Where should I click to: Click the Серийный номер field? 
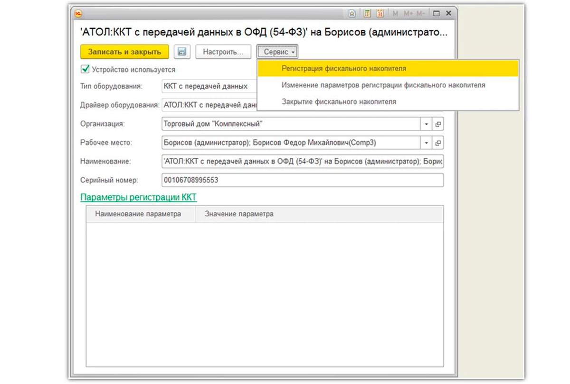pos(303,180)
